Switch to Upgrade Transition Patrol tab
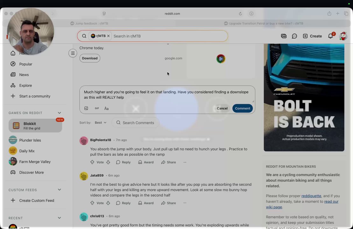Screen dimensions: 353x229 click(264, 24)
